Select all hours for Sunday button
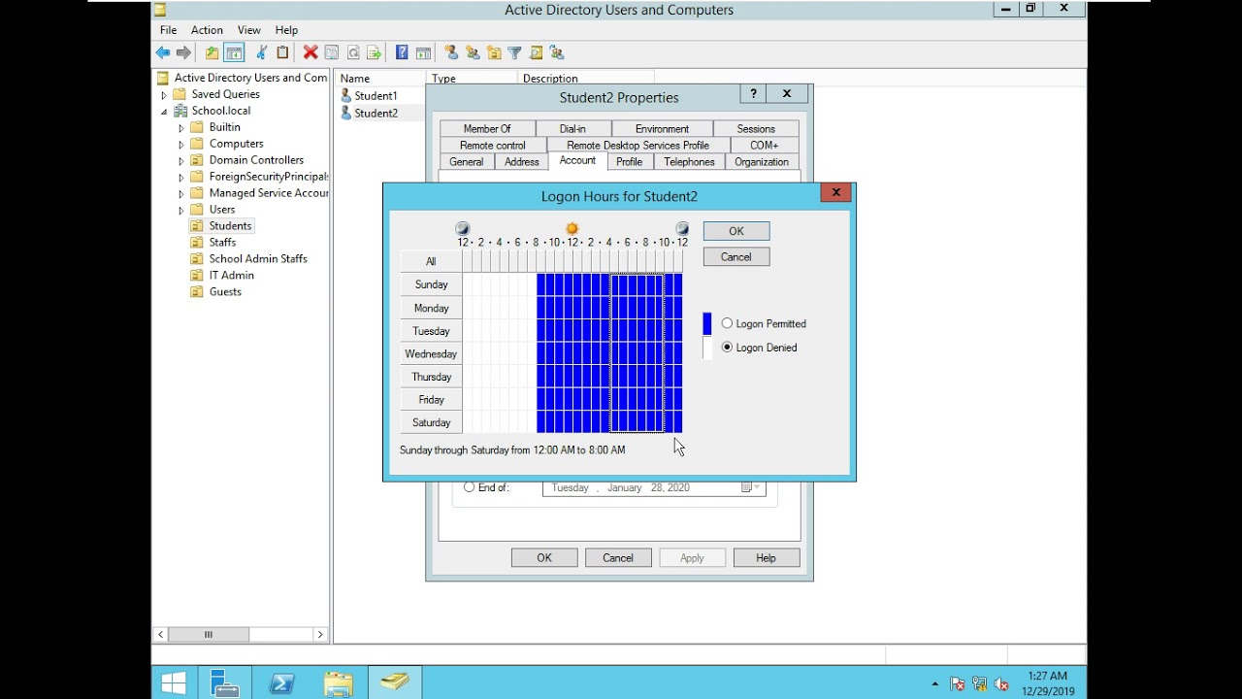This screenshot has height=699, width=1242. [x=431, y=284]
